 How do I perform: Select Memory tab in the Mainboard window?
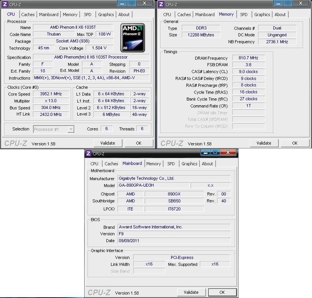[154, 164]
